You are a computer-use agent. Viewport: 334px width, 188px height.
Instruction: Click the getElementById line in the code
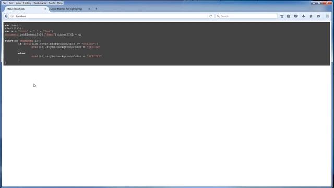coord(43,34)
